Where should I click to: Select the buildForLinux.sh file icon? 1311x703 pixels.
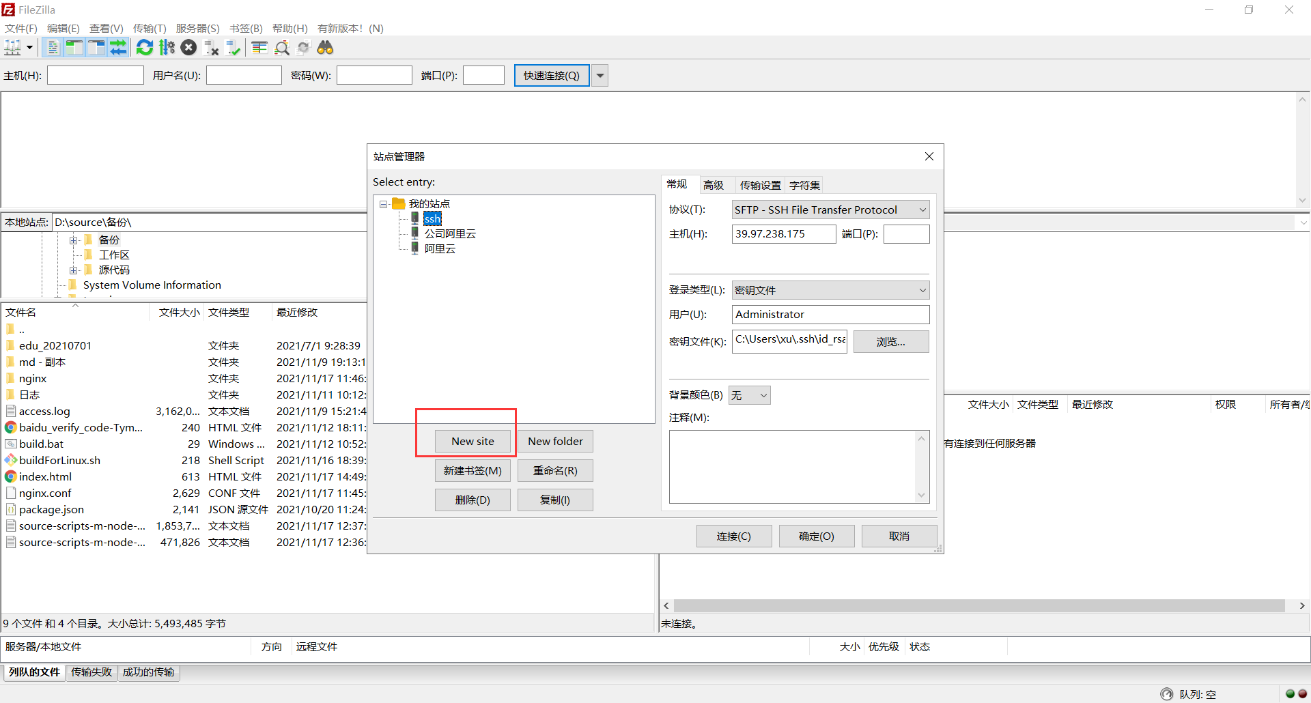[11, 460]
